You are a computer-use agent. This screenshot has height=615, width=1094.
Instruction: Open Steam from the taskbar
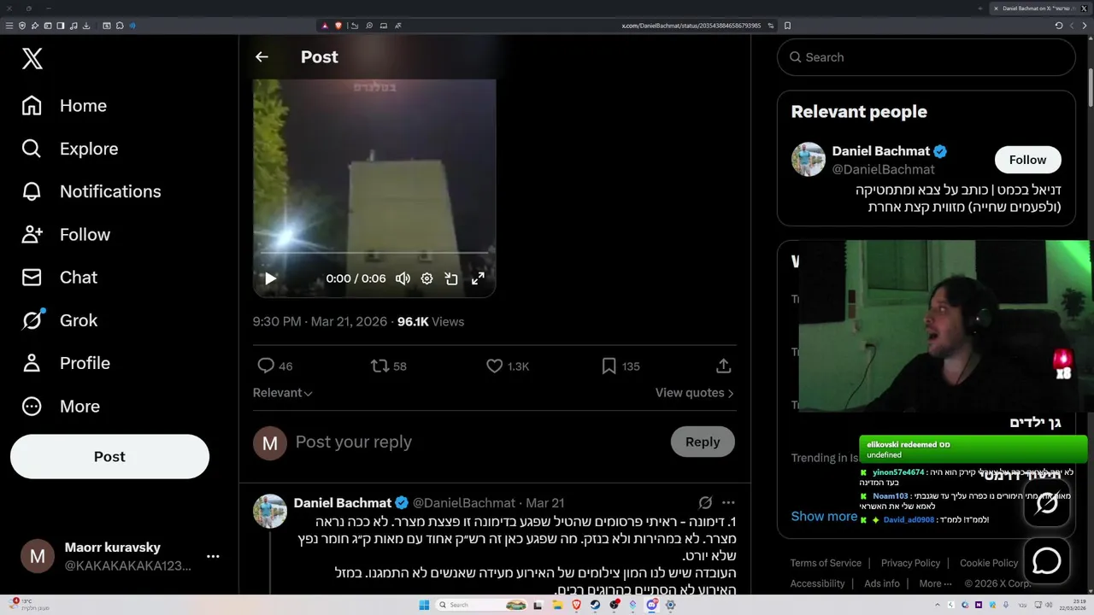(595, 605)
